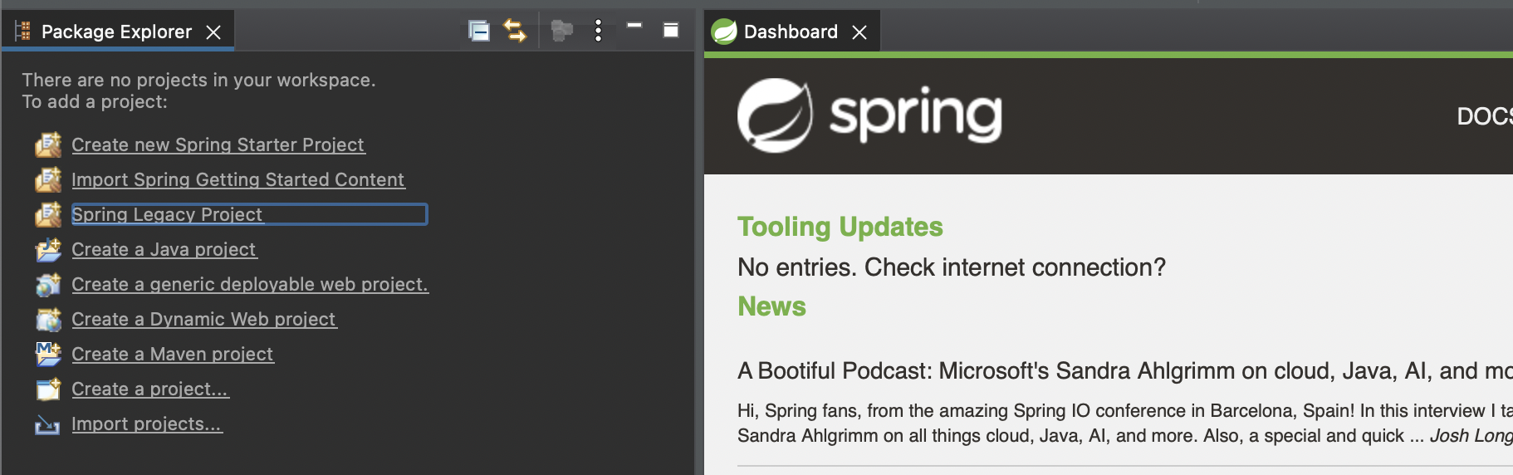Click the icon beside Import Spring Getting Started Content
The width and height of the screenshot is (1513, 475).
tap(48, 179)
